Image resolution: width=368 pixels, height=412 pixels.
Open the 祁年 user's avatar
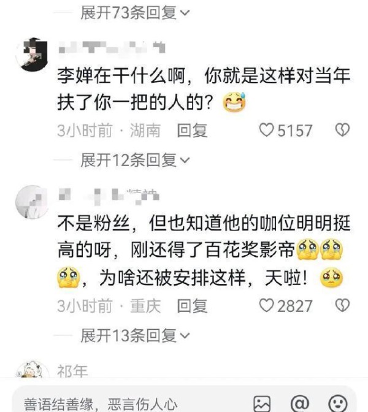click(32, 369)
